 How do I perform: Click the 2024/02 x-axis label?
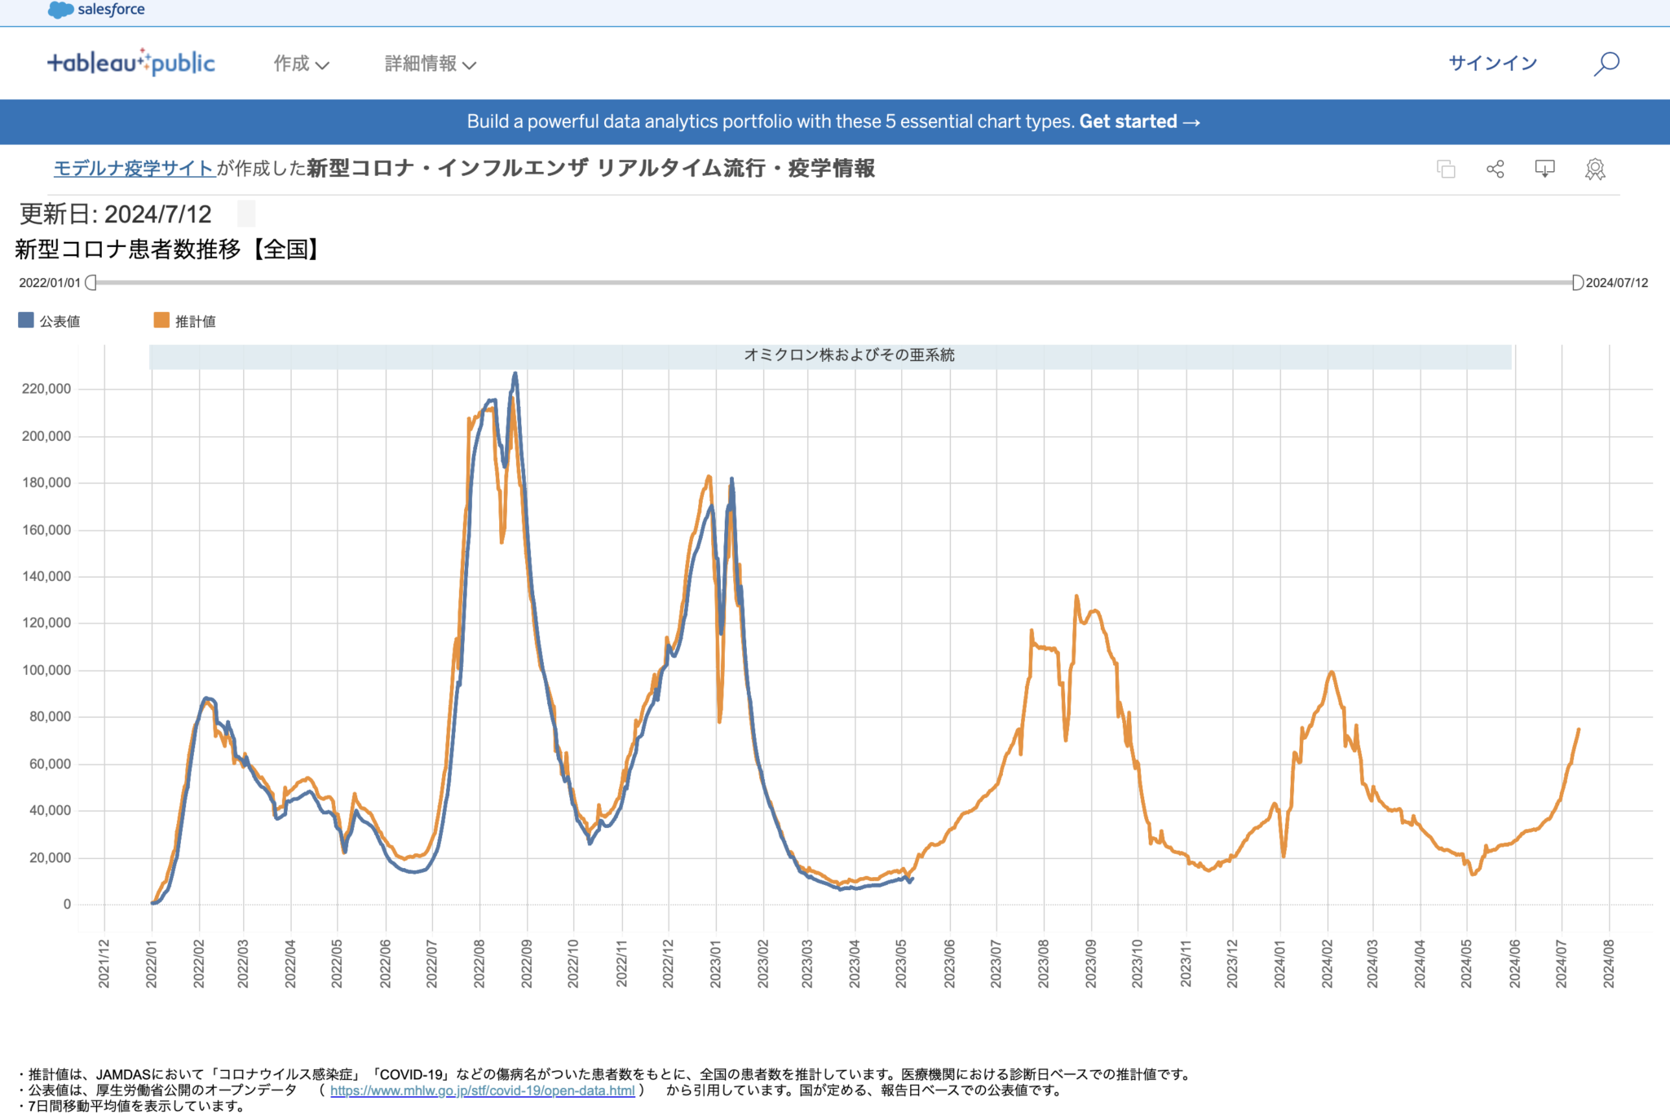[x=1328, y=963]
